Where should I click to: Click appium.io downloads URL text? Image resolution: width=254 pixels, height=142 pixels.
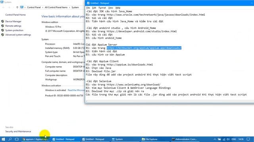(x=130, y=65)
